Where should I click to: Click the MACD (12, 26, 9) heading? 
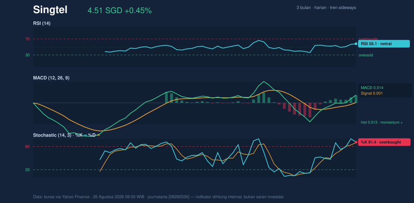[x=51, y=78]
